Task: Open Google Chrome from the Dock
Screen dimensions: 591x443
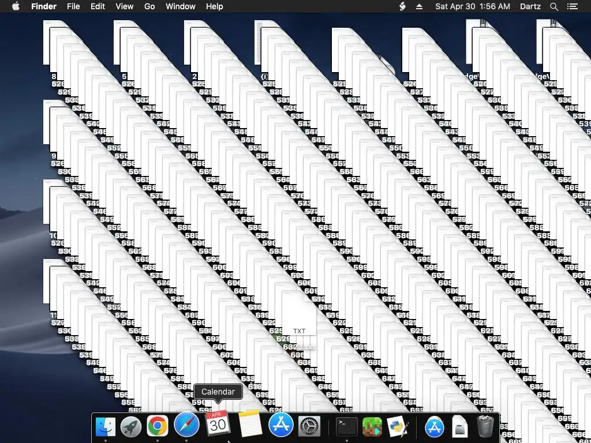Action: pyautogui.click(x=157, y=426)
